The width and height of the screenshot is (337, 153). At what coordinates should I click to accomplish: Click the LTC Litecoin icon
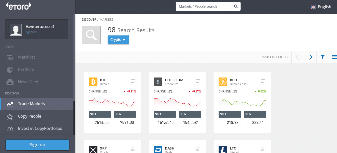[223, 150]
